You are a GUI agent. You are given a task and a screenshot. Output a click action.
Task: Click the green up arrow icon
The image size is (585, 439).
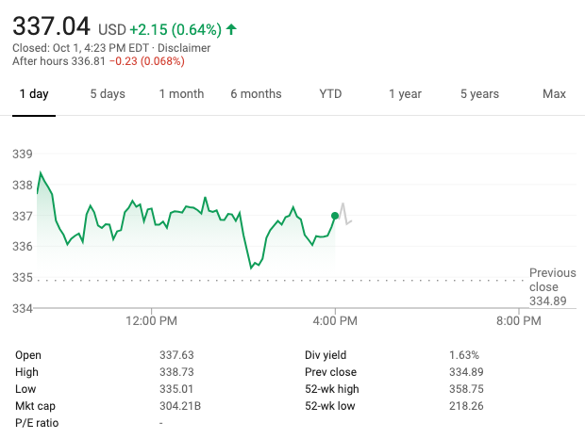231,29
